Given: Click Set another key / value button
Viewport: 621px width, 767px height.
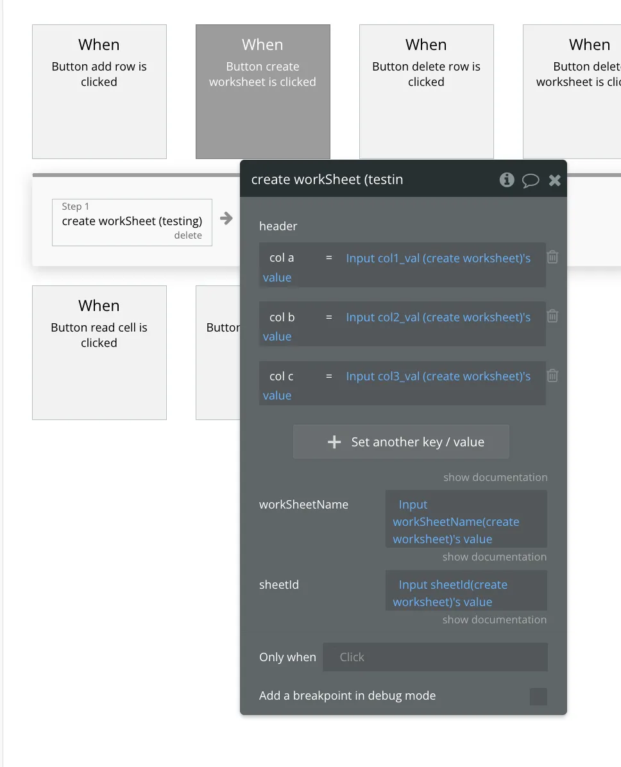Looking at the screenshot, I should point(401,442).
